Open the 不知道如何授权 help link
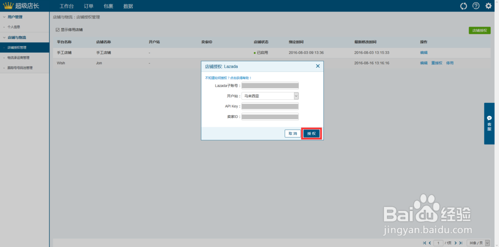 (x=228, y=78)
